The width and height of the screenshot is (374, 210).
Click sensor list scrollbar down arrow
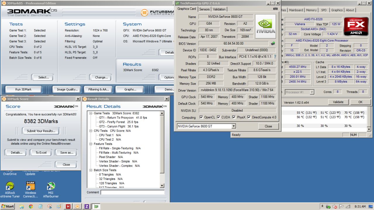tap(369, 129)
